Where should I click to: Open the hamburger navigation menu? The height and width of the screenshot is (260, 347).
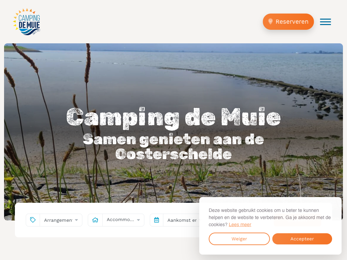coord(325,22)
